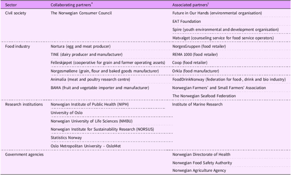Select the Civil society sector cell
Image resolution: width=291 pixels, height=175 pixels.
(15, 13)
